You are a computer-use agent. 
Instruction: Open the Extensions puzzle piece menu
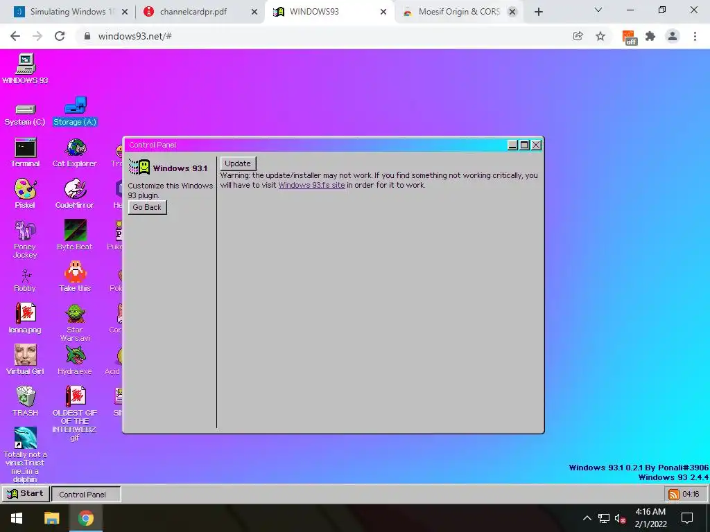point(650,36)
